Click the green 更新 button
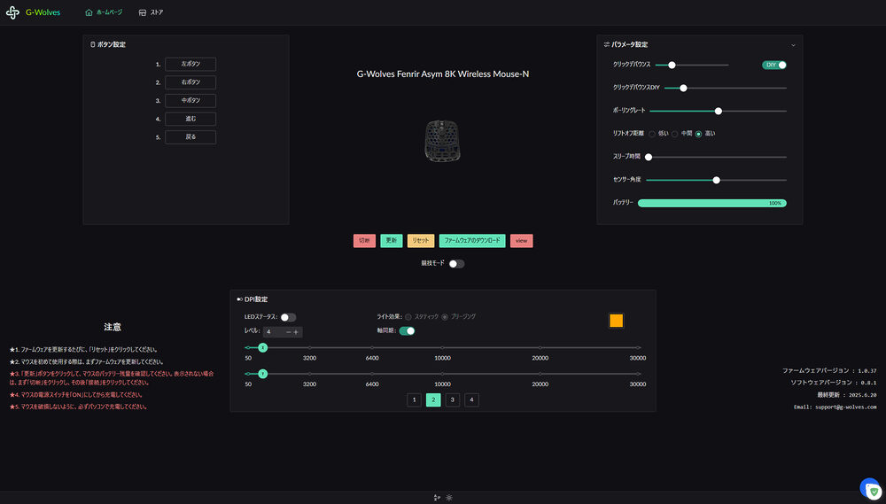This screenshot has width=886, height=504. [x=392, y=241]
